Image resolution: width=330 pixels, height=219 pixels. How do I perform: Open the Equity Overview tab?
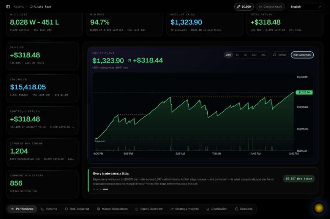[149, 209]
